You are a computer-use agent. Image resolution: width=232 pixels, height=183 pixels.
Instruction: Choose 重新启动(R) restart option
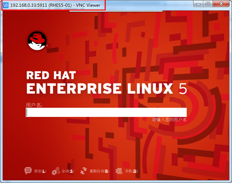[99, 171]
